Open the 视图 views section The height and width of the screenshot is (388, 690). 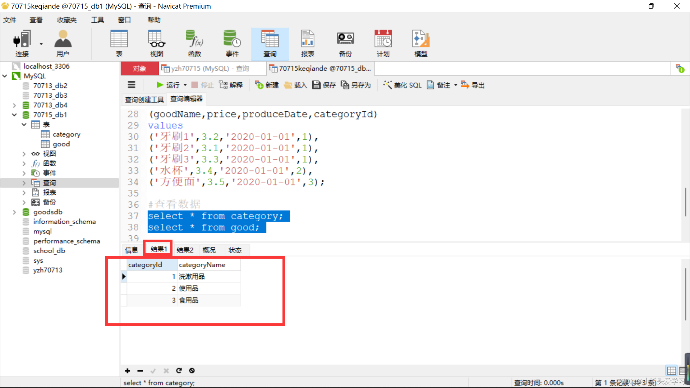[157, 43]
